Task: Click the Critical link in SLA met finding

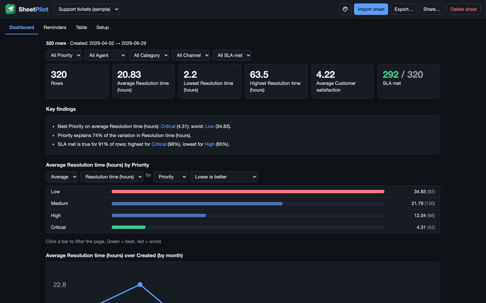Action: click(x=159, y=144)
